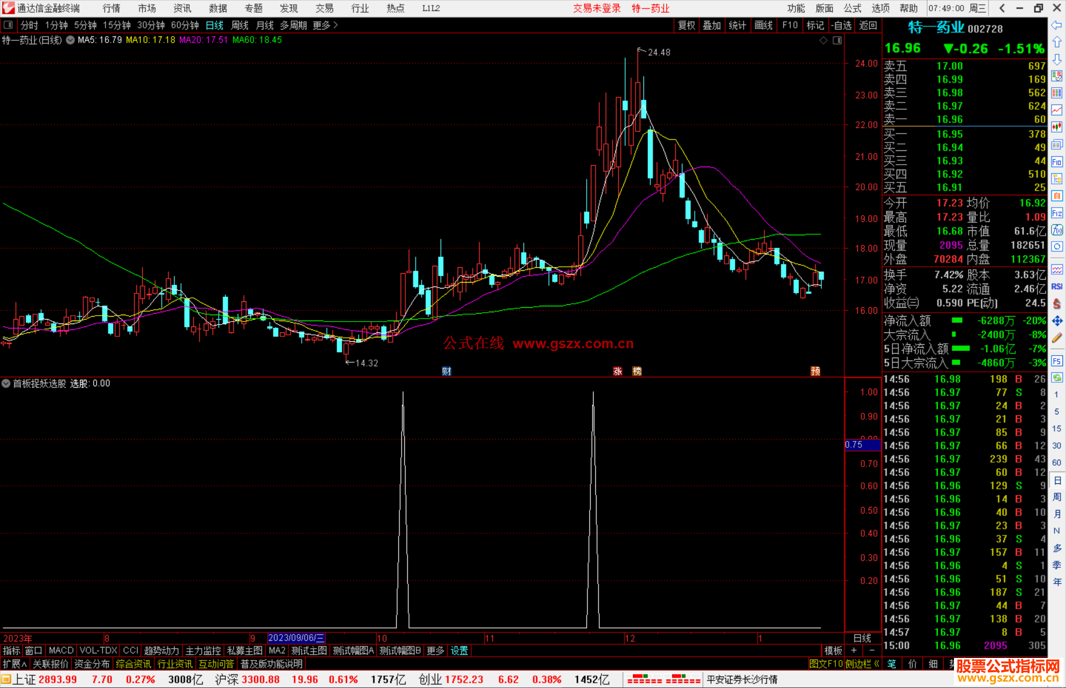Select the pencil drawing tool icon

(1057, 338)
